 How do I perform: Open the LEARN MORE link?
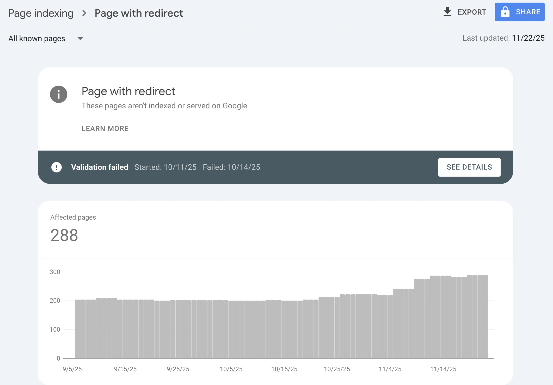[x=105, y=128]
